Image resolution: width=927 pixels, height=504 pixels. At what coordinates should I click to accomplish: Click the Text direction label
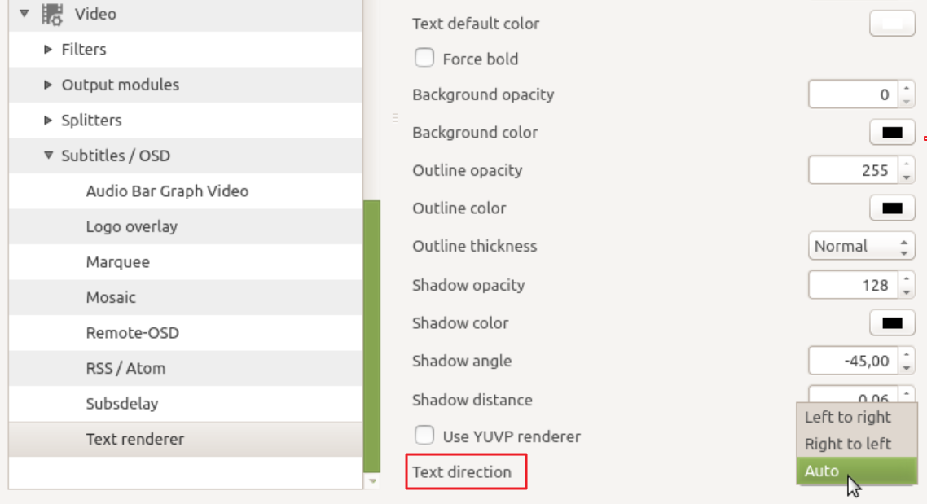(x=462, y=472)
